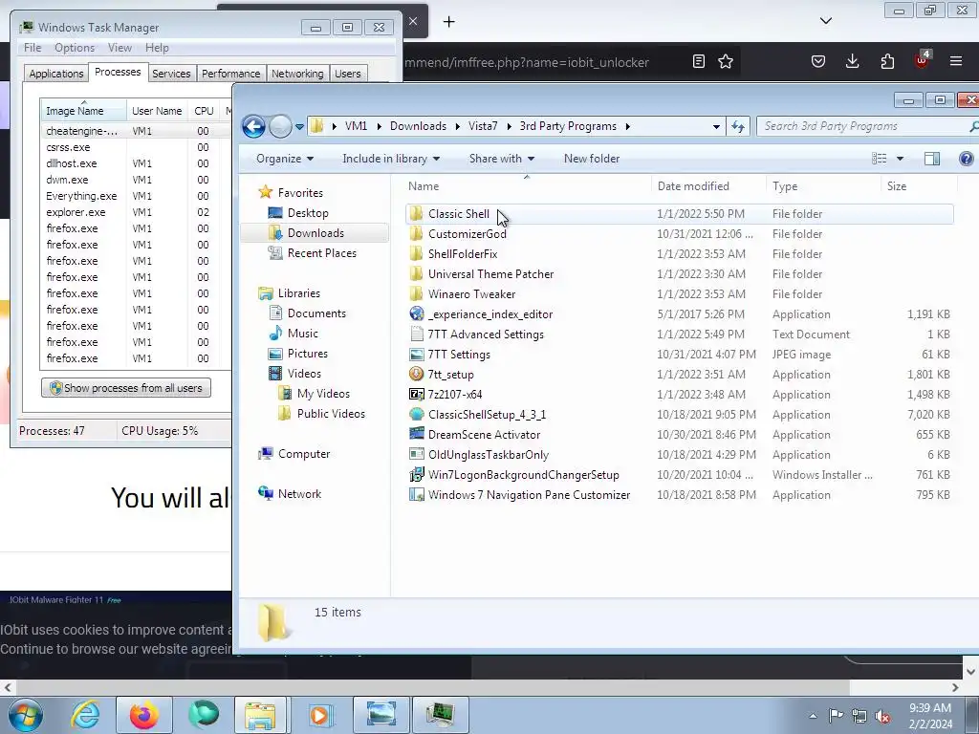Click the Vista7 breadcrumb segment
979x734 pixels.
(483, 127)
